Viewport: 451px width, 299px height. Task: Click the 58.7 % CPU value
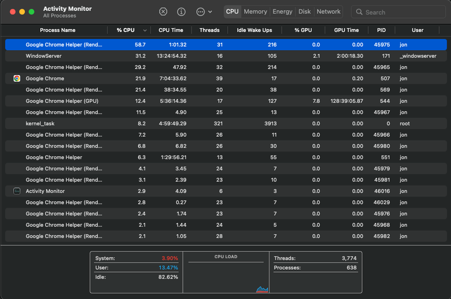pos(140,44)
